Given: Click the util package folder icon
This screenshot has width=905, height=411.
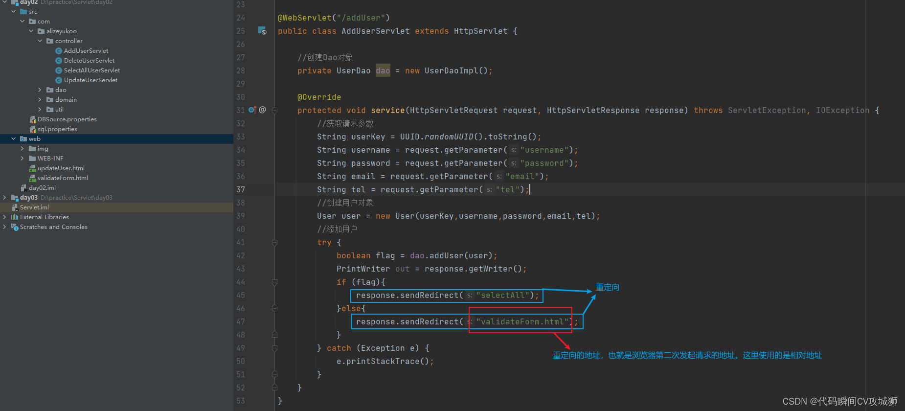Looking at the screenshot, I should tap(50, 110).
